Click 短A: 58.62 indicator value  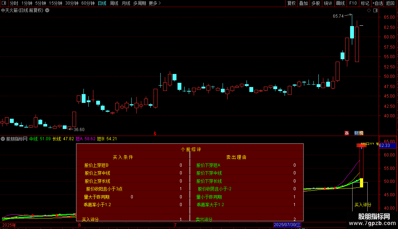coord(86,139)
